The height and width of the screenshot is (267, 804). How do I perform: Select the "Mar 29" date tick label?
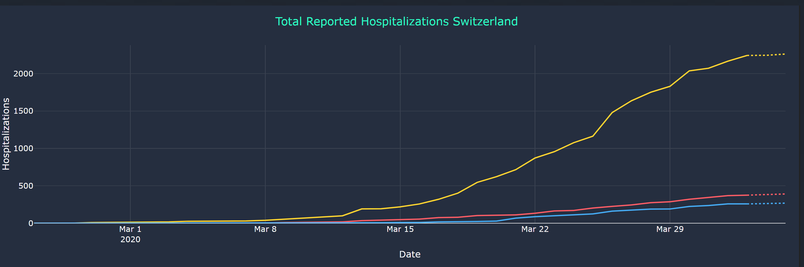pyautogui.click(x=670, y=229)
